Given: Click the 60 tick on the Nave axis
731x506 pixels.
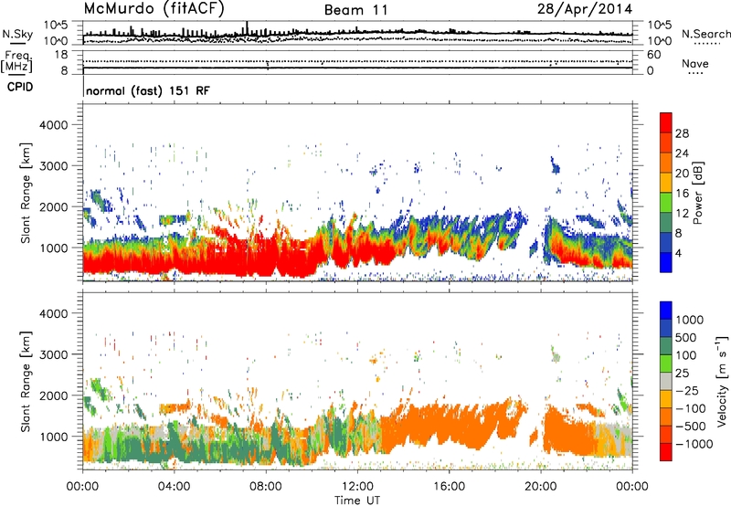Looking at the screenshot, I should pyautogui.click(x=654, y=55).
